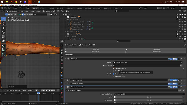
Task: Open the Physics properties tab
Action: [x=62, y=83]
